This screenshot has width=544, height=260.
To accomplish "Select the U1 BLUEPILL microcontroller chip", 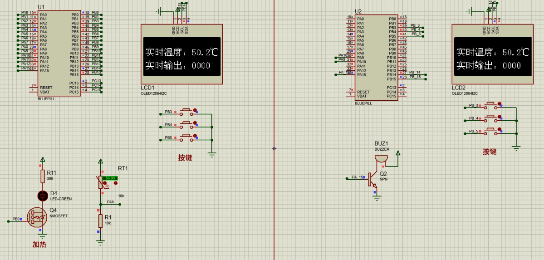I will [59, 53].
